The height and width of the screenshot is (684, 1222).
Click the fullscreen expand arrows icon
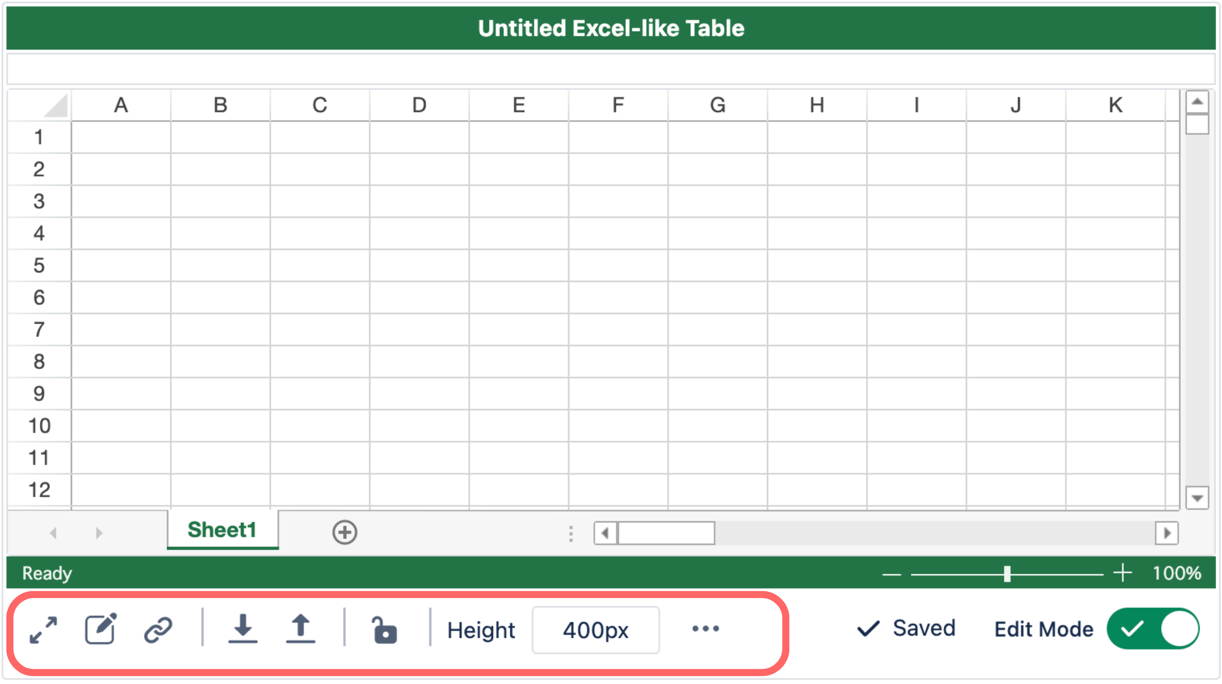[x=43, y=630]
